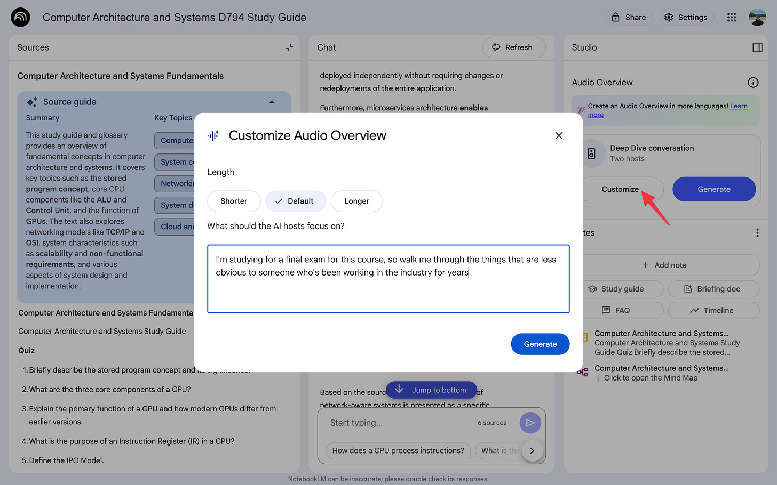
Task: Click the Audio Overview info icon
Action: click(x=753, y=82)
